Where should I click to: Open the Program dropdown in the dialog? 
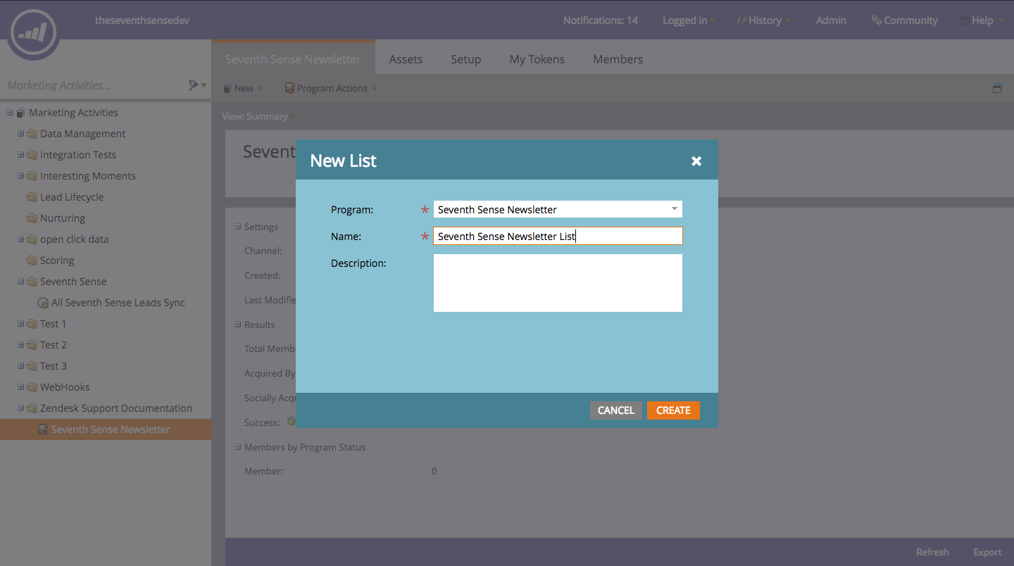[674, 209]
